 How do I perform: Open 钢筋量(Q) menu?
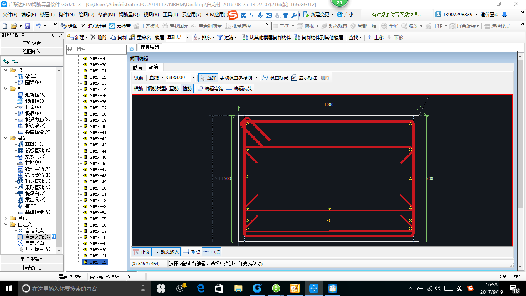coord(129,15)
